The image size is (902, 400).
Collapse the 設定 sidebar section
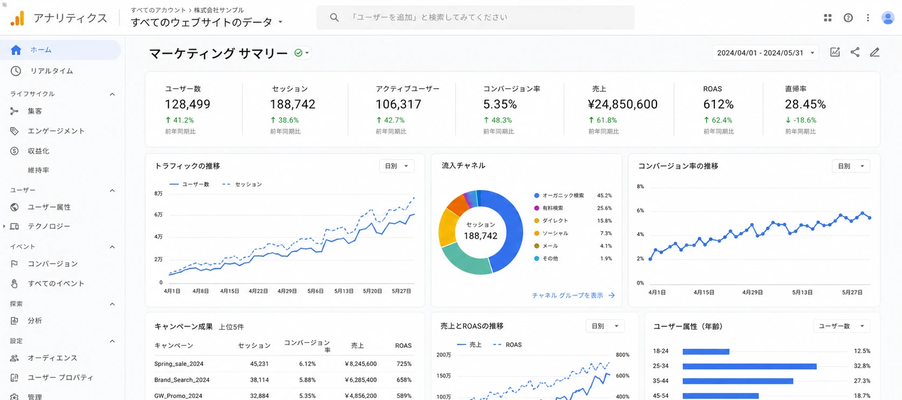(x=112, y=341)
